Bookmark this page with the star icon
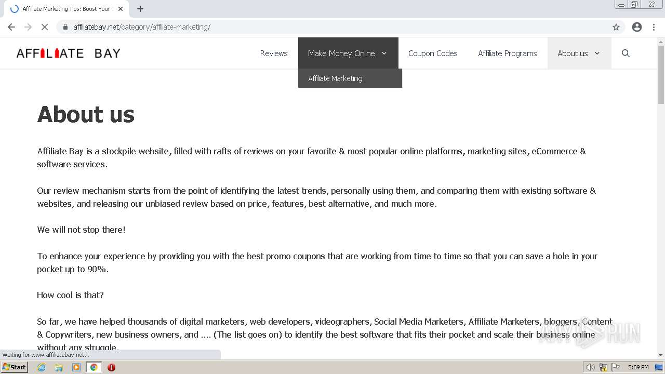Image resolution: width=665 pixels, height=374 pixels. click(616, 27)
